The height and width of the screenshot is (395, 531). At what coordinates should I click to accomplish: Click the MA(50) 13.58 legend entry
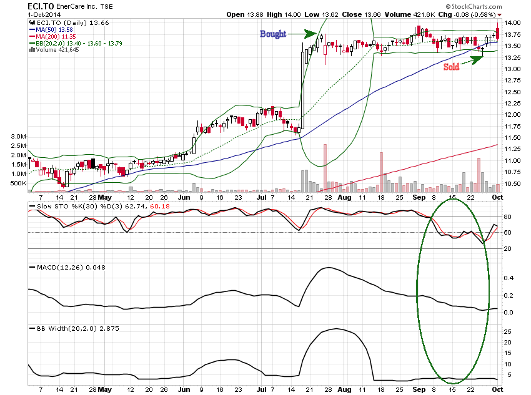[x=51, y=30]
